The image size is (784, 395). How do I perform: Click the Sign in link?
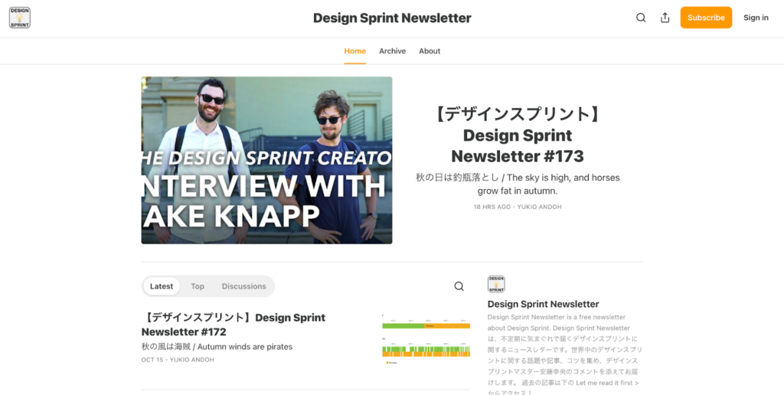(755, 18)
